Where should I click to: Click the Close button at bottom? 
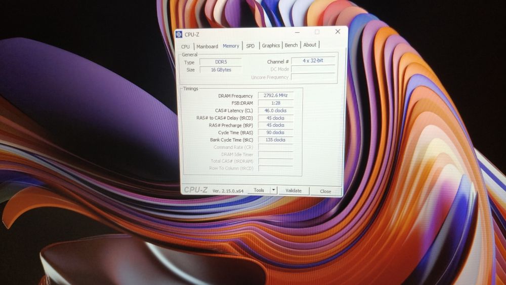point(325,191)
